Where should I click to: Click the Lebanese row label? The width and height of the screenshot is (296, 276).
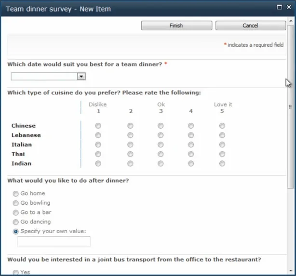tap(26, 135)
